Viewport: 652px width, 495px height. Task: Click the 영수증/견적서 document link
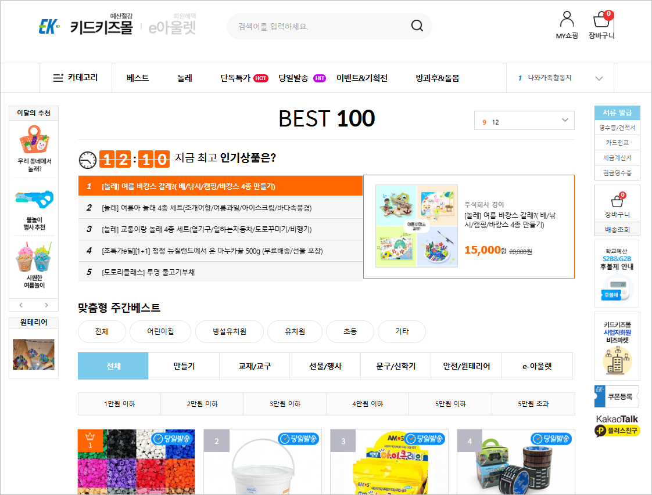point(617,128)
